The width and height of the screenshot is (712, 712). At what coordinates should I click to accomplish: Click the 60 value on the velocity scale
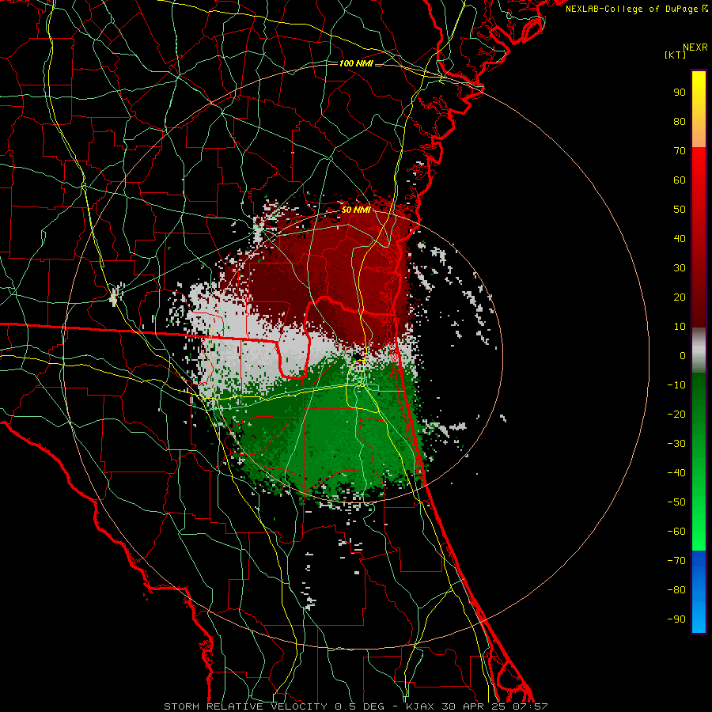(680, 180)
